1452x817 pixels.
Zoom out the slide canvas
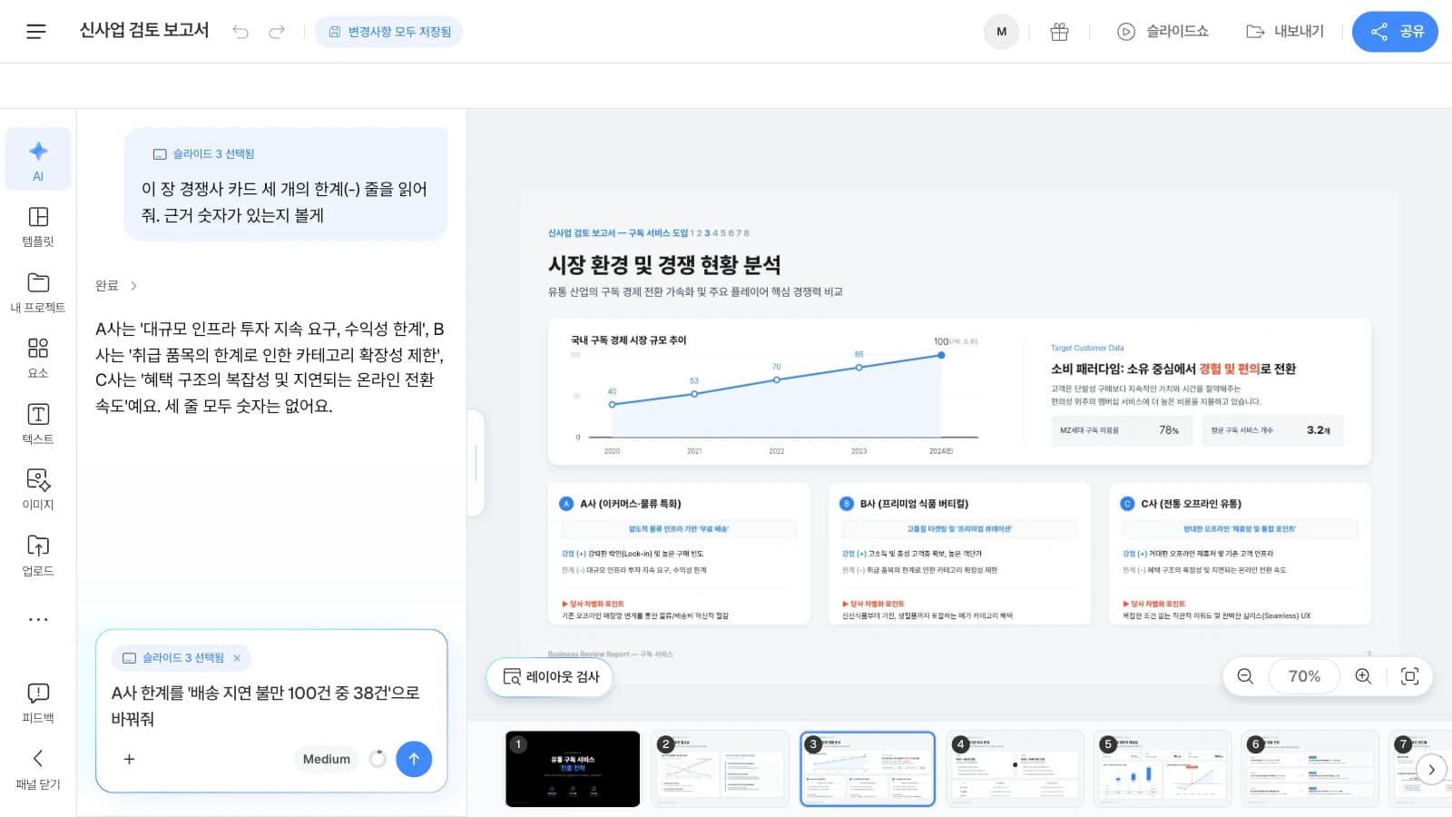pyautogui.click(x=1245, y=676)
